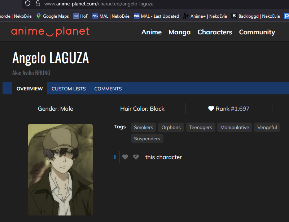The width and height of the screenshot is (289, 222).
Task: Switch to the Custom Lists tab
Action: tap(69, 89)
